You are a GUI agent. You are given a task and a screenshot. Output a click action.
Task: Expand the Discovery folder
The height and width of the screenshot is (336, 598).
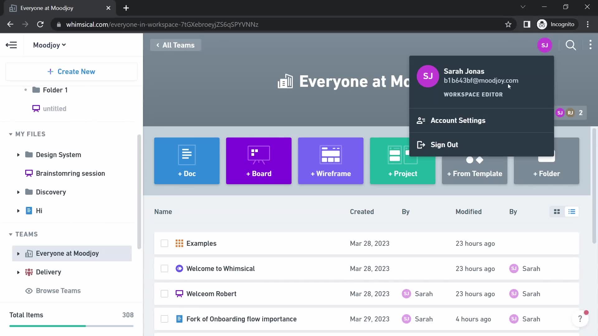pyautogui.click(x=18, y=192)
